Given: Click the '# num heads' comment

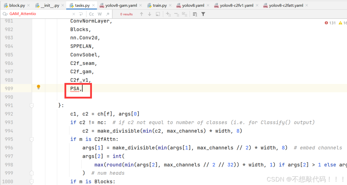Looking at the screenshot, I should (x=108, y=173).
